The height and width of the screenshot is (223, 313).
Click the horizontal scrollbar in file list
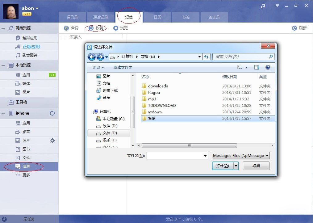pos(189,145)
